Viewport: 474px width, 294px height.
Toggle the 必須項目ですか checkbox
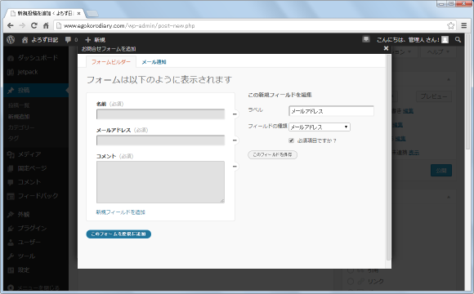point(292,140)
